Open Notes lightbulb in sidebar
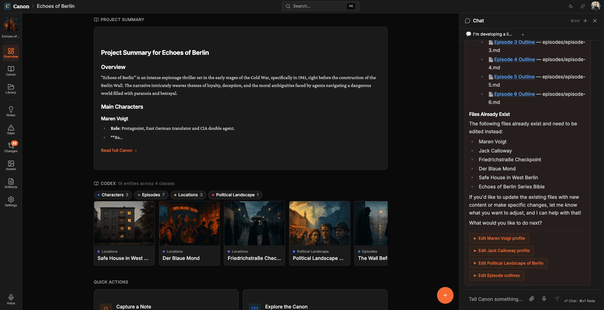Image resolution: width=604 pixels, height=310 pixels. point(11,111)
